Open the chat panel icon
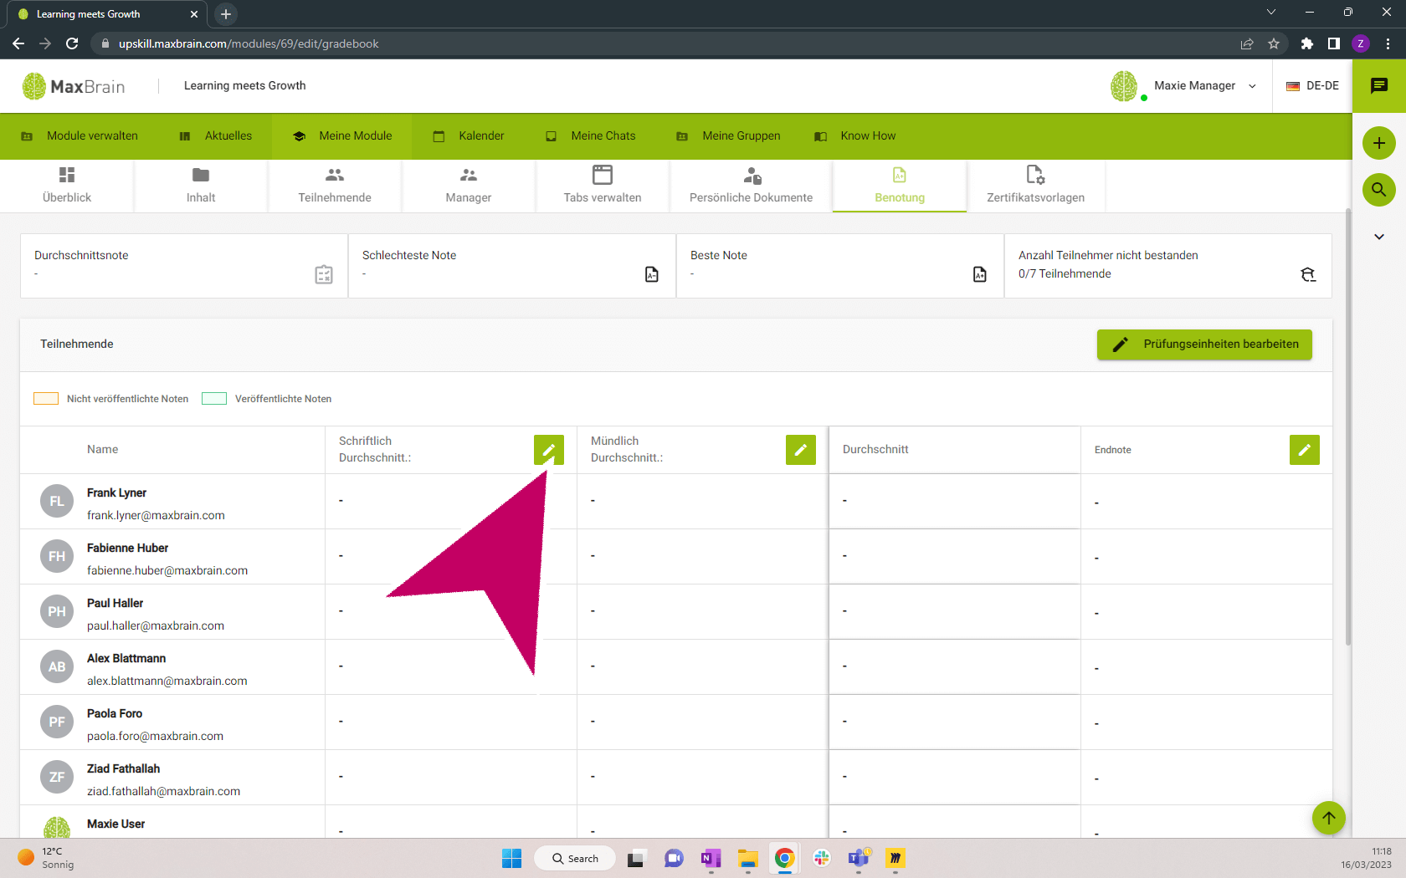 point(1379,85)
